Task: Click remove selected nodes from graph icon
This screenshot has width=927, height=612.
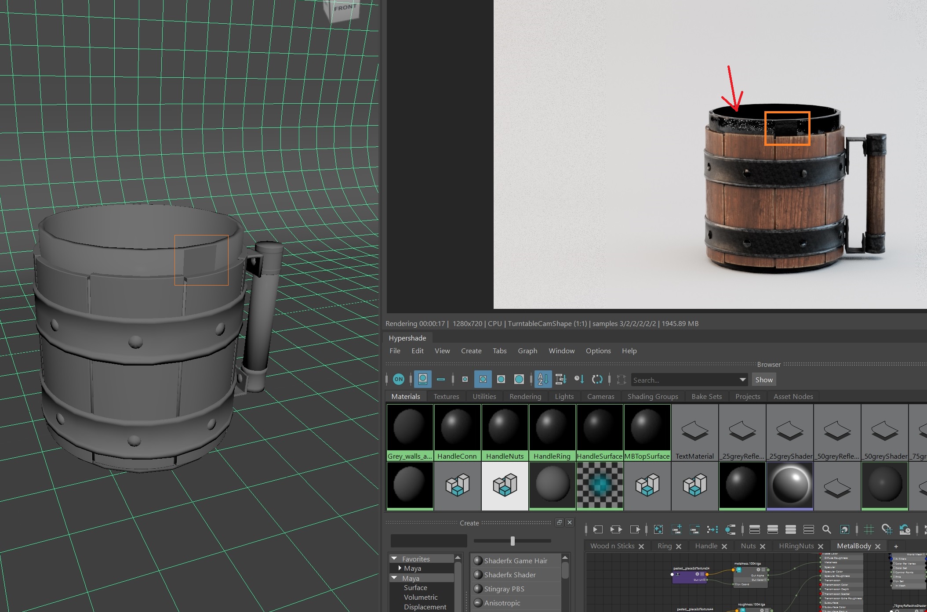Action: (x=694, y=529)
